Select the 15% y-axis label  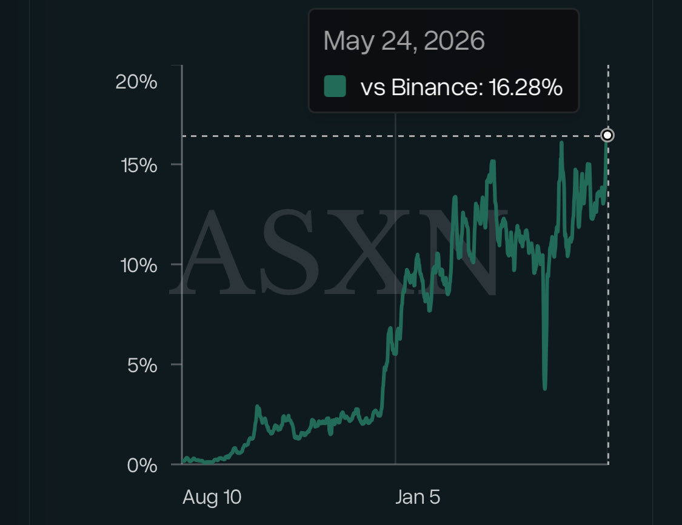click(139, 166)
